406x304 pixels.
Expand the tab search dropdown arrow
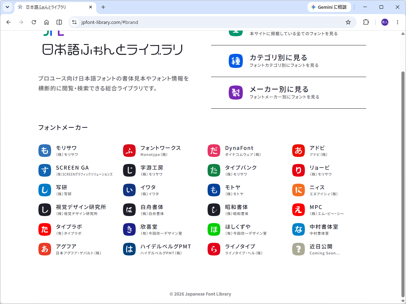point(7,7)
